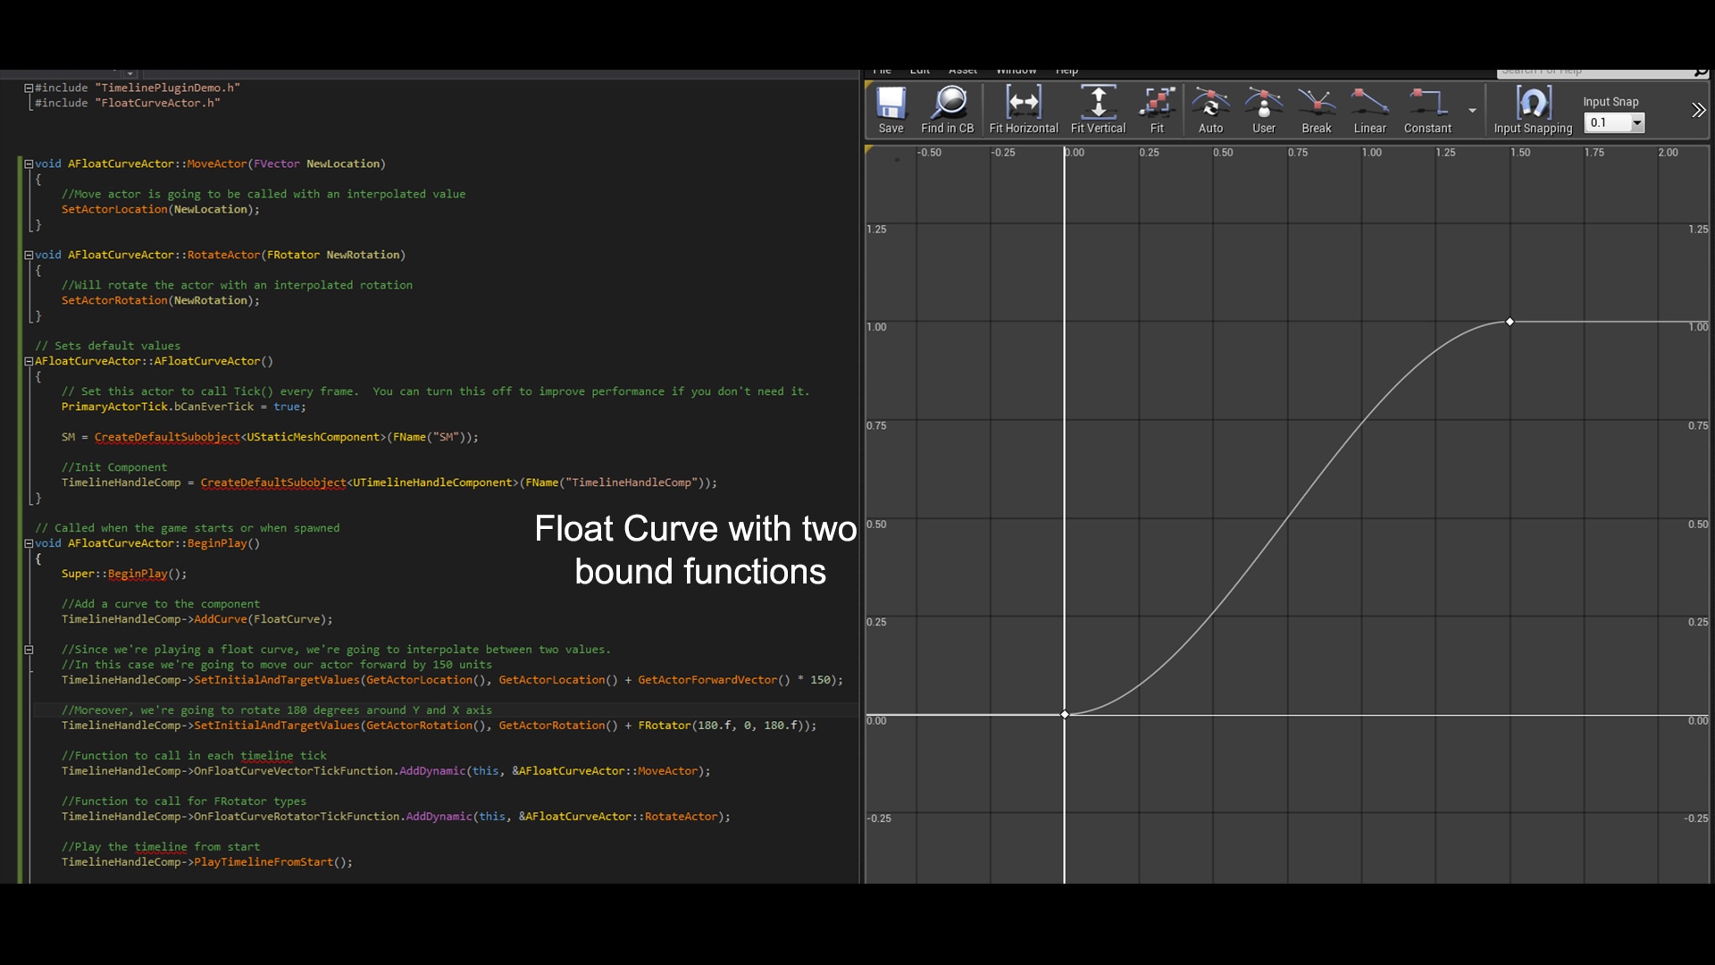Open the Help menu item

click(1067, 70)
